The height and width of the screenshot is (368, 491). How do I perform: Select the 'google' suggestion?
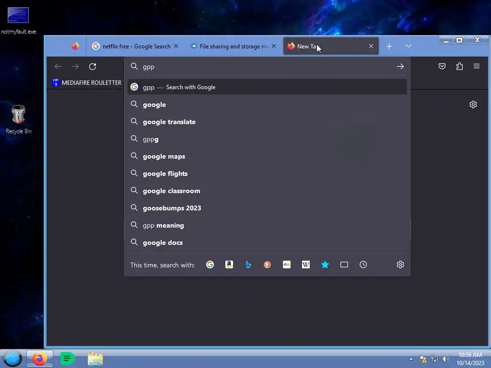(267, 104)
